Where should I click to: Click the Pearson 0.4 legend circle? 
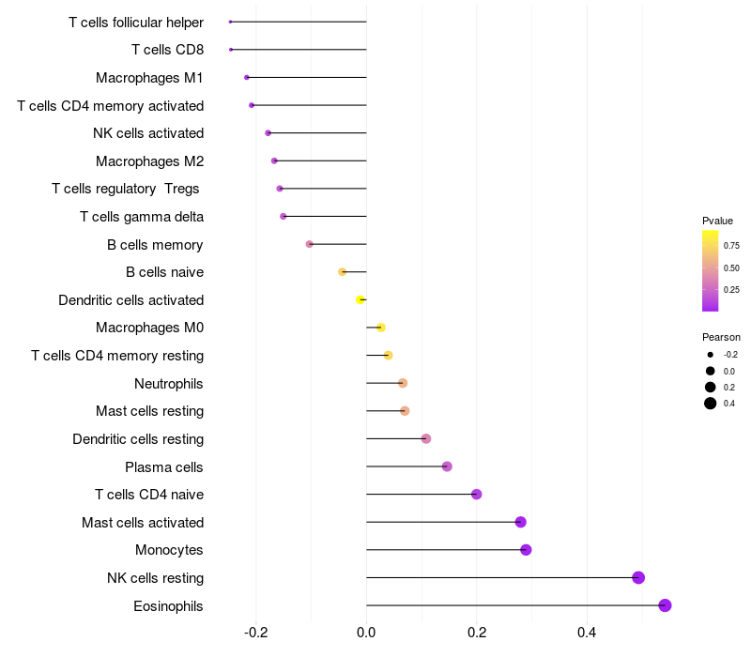coord(710,404)
